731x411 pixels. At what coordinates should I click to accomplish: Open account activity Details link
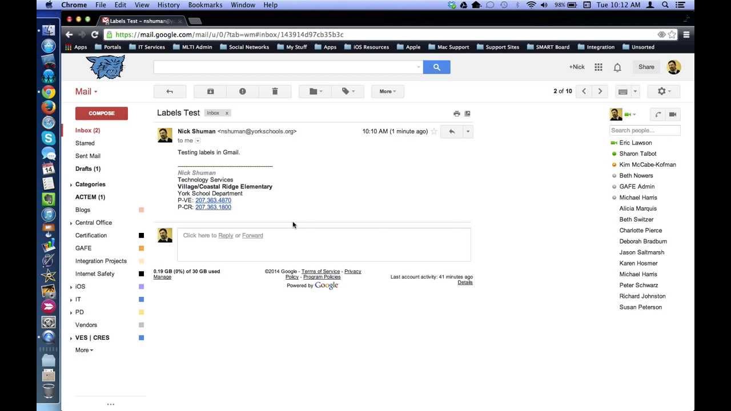pos(465,283)
